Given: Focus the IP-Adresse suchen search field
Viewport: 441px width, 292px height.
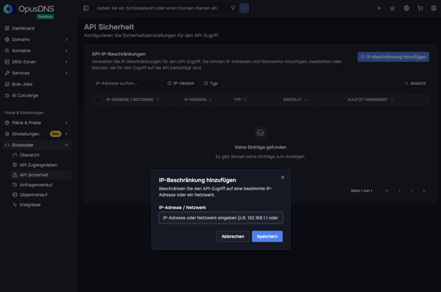Looking at the screenshot, I should point(126,83).
